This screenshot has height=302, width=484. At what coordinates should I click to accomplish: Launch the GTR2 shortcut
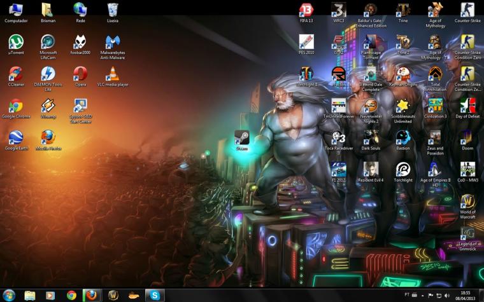tap(339, 45)
